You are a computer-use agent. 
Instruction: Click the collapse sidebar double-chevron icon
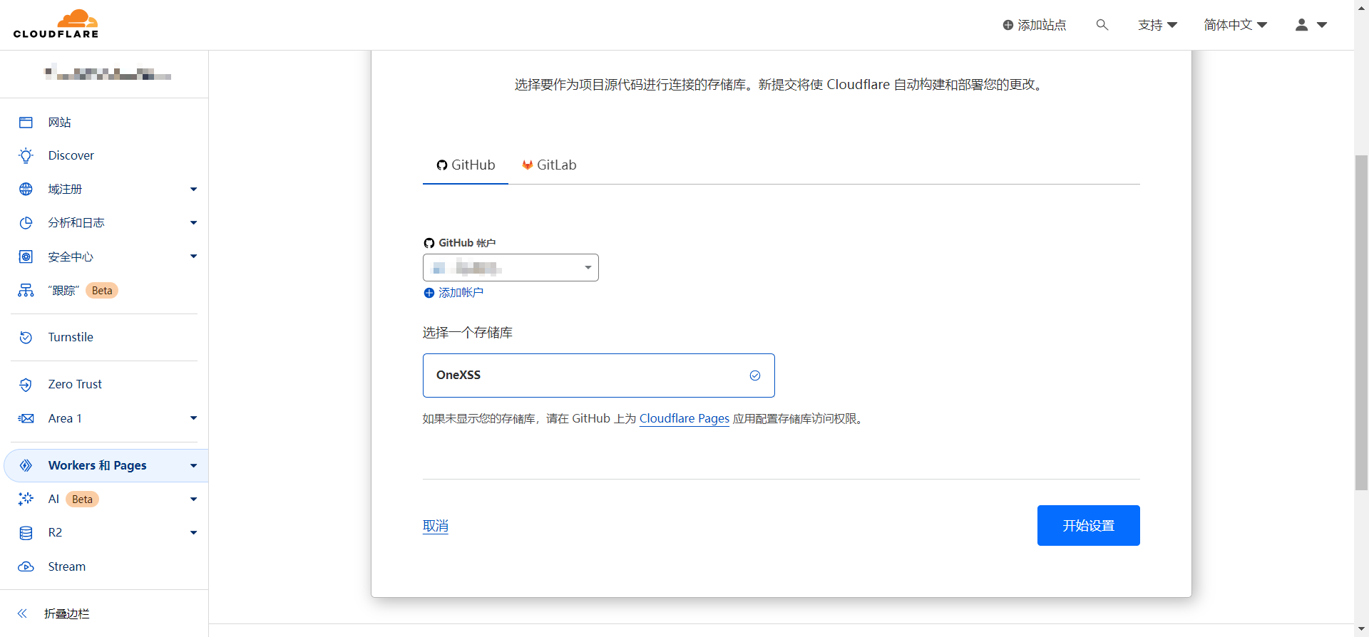point(22,613)
